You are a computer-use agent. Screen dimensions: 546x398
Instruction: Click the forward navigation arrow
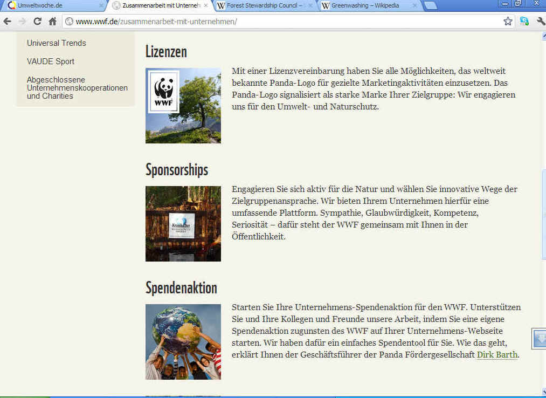(x=22, y=22)
